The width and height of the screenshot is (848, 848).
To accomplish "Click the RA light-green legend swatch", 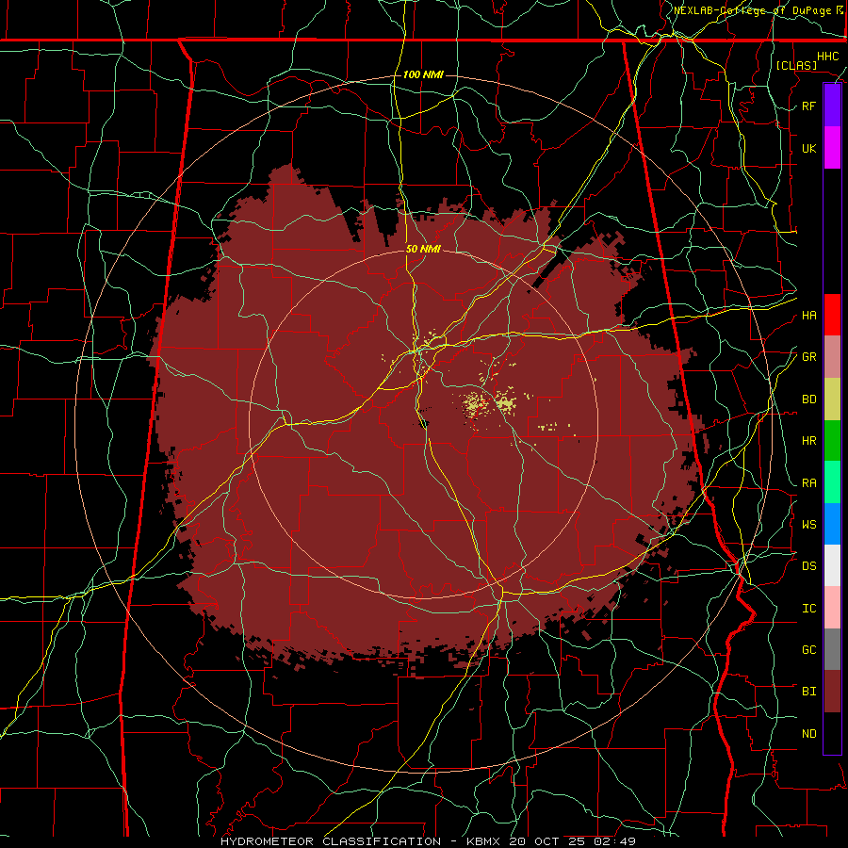I will 832,482.
